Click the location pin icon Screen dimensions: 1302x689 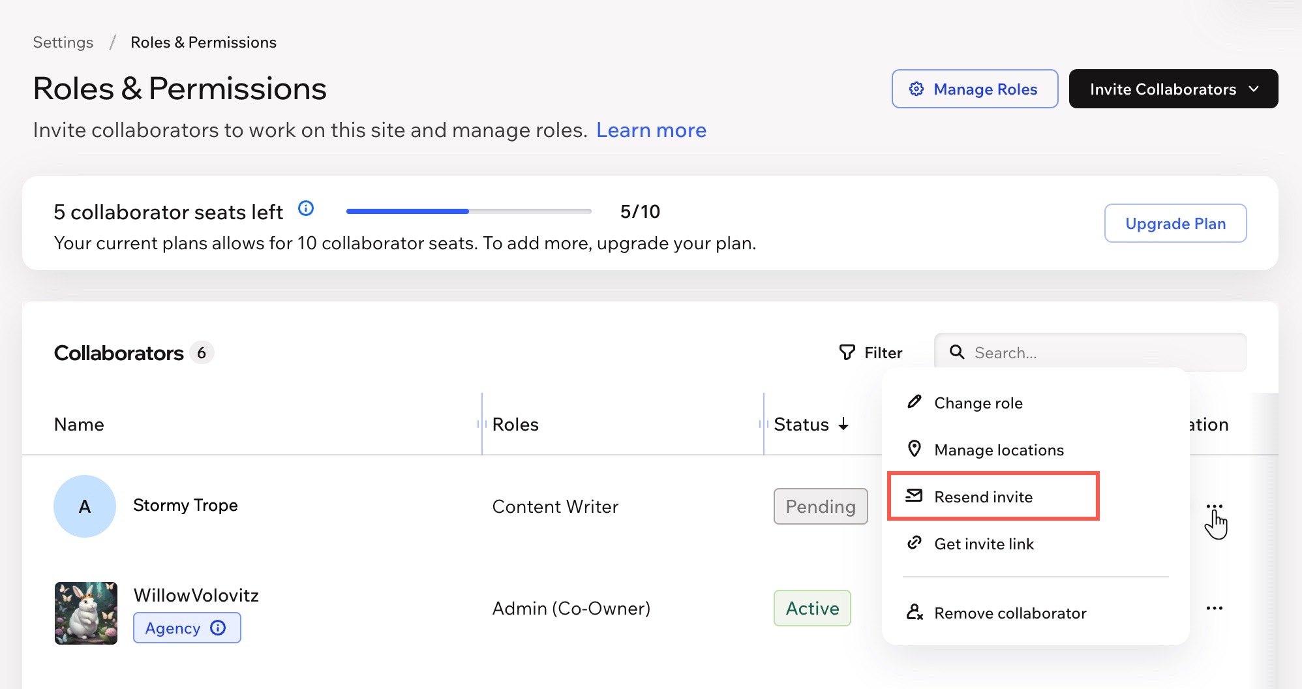coord(915,449)
